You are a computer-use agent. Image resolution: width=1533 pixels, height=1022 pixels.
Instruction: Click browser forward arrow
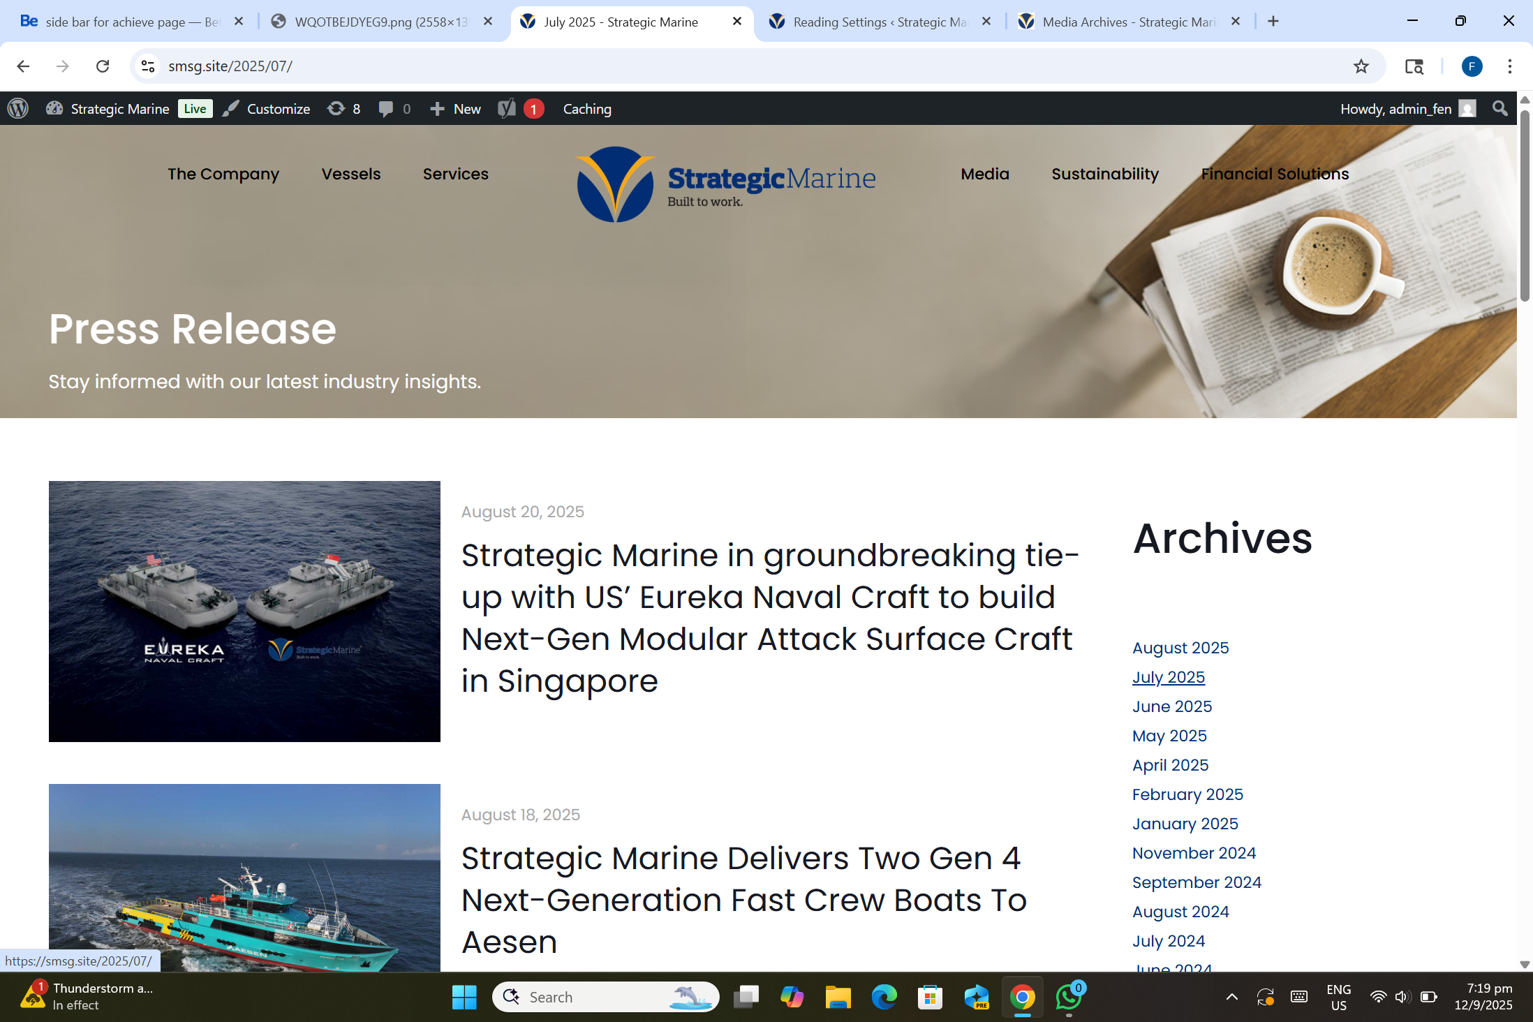pos(63,66)
